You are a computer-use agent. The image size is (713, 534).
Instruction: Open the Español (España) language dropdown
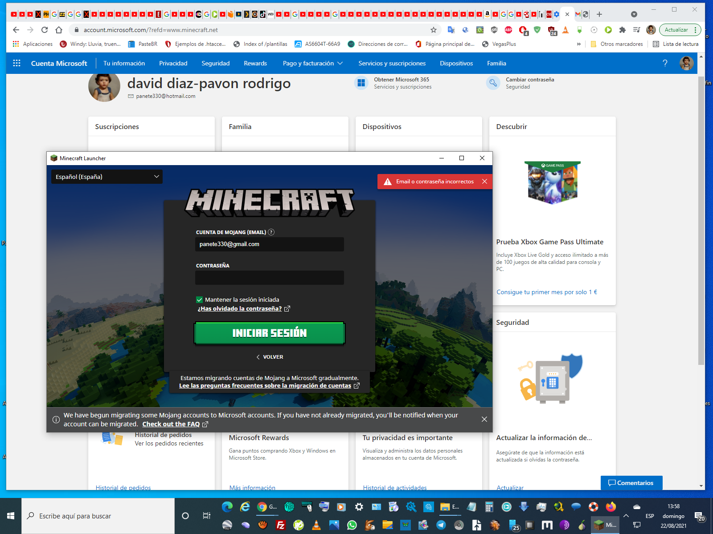pyautogui.click(x=107, y=177)
